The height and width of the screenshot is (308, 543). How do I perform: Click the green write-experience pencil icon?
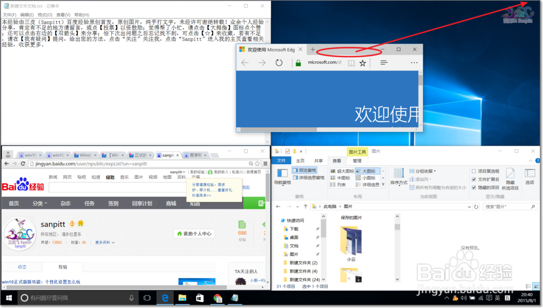click(262, 203)
